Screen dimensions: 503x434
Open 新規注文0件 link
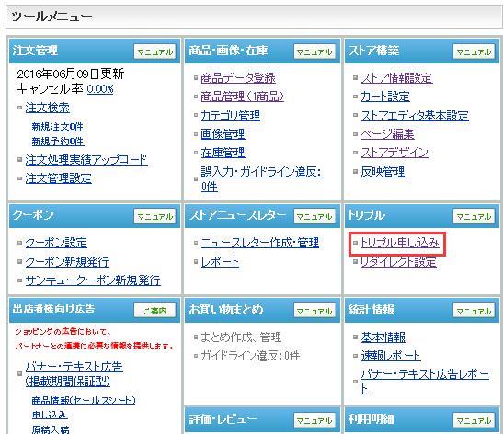coord(58,126)
